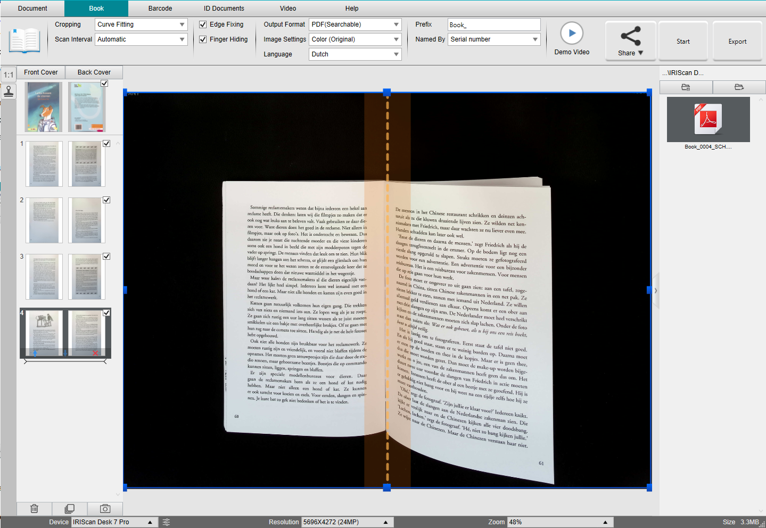The width and height of the screenshot is (766, 528).
Task: Click the duplicate pages icon
Action: click(x=70, y=508)
